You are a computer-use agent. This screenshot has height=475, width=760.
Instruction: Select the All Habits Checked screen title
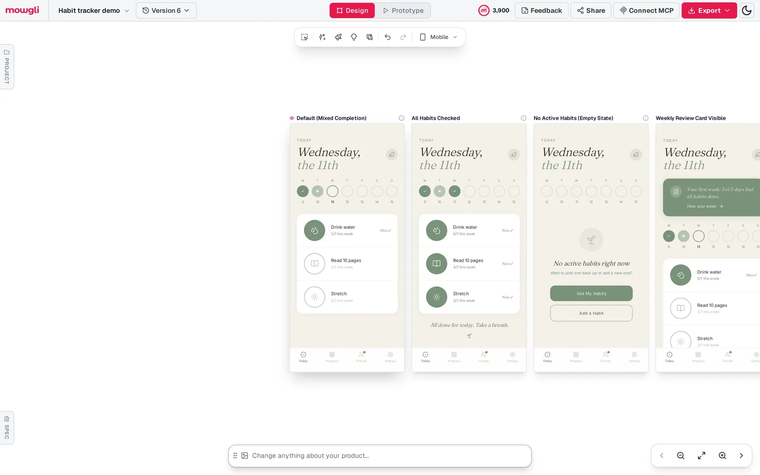point(436,118)
